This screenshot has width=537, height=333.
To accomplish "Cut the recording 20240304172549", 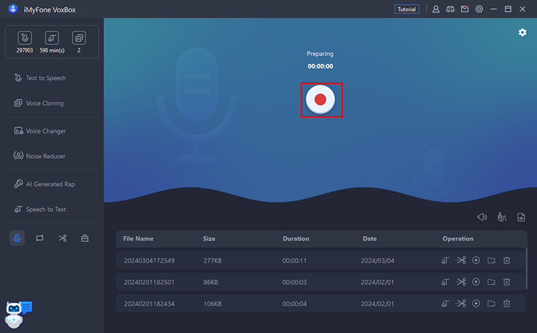I will click(x=460, y=261).
